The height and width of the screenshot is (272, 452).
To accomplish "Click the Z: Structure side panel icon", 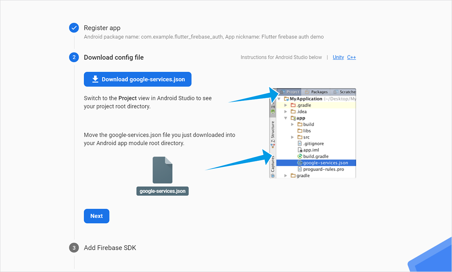I will point(272,146).
